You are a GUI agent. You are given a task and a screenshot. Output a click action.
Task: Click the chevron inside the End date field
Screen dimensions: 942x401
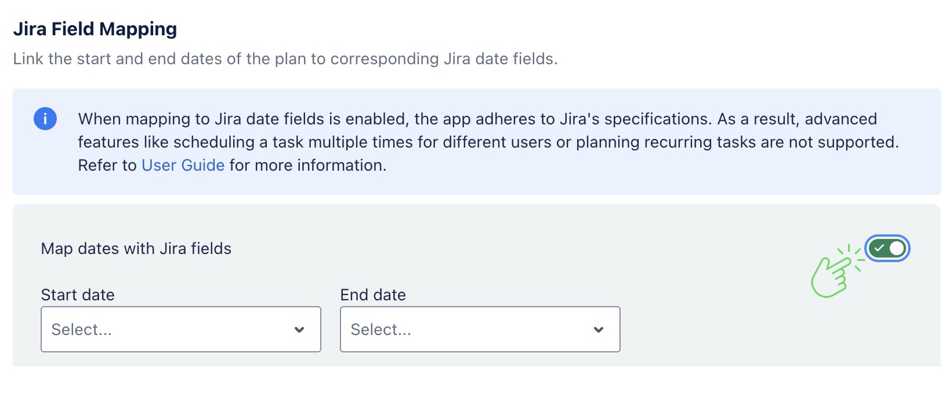(598, 329)
